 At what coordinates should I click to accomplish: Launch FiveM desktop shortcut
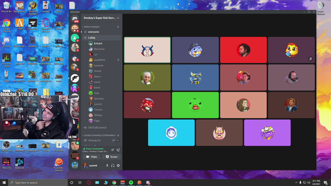pyautogui.click(x=20, y=24)
